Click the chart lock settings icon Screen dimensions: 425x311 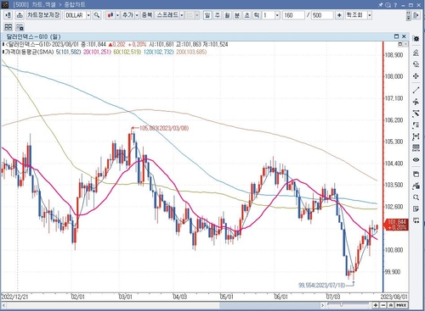(x=20, y=27)
